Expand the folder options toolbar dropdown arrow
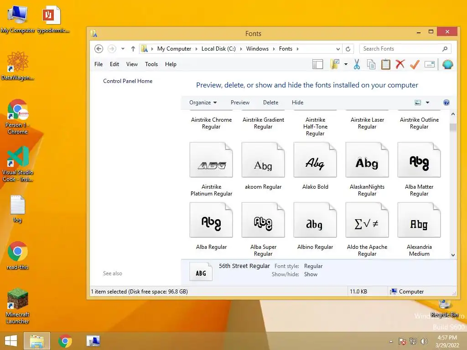Image resolution: width=467 pixels, height=350 pixels. tap(346, 64)
